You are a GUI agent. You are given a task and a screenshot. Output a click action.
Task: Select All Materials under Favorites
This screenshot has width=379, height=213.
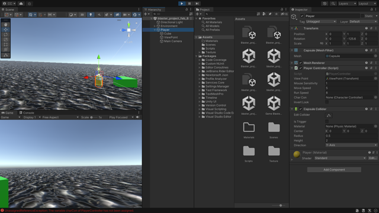[x=213, y=22]
